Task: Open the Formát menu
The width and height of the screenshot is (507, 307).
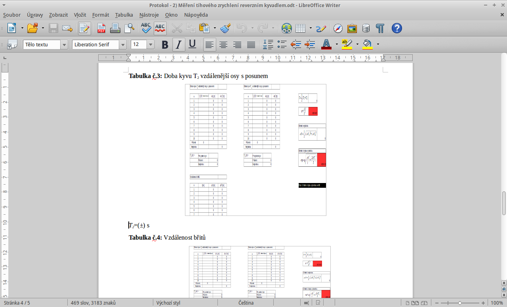Action: click(x=101, y=15)
